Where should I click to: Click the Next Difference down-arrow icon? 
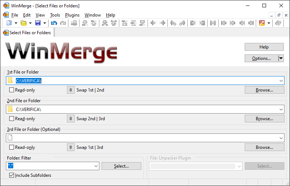(x=85, y=23)
